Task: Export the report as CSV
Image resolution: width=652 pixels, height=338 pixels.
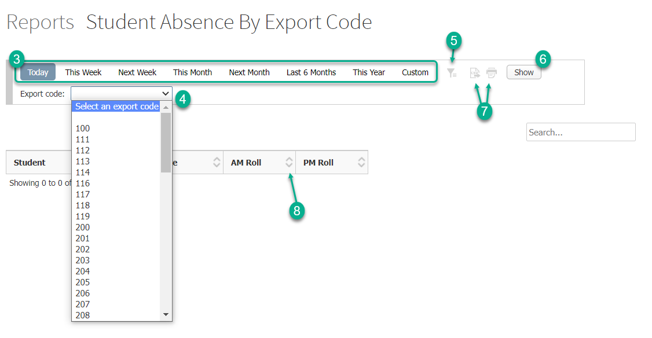Action: [474, 72]
